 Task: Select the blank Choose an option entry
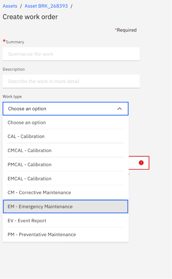tap(66, 123)
